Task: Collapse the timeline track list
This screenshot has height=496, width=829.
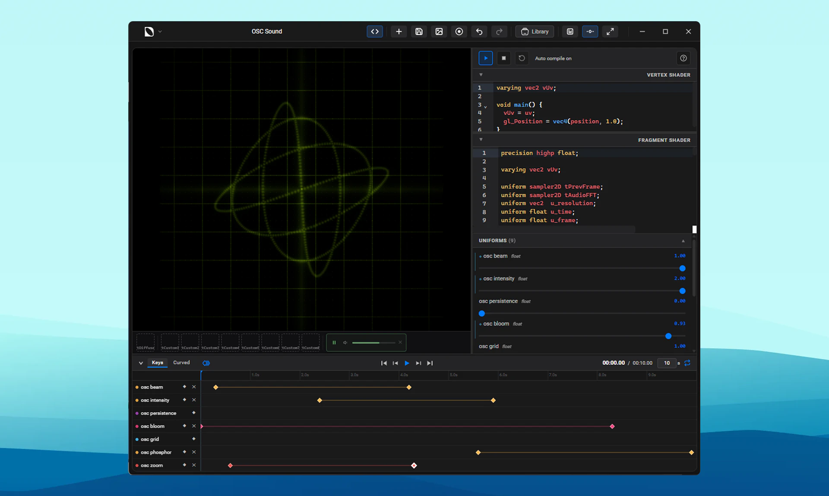Action: [140, 363]
